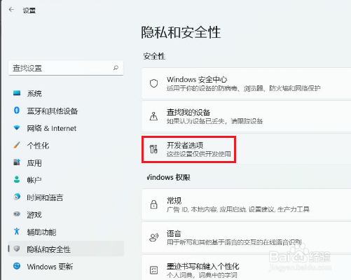Open 系统 settings category
The height and width of the screenshot is (280, 351).
(66, 93)
